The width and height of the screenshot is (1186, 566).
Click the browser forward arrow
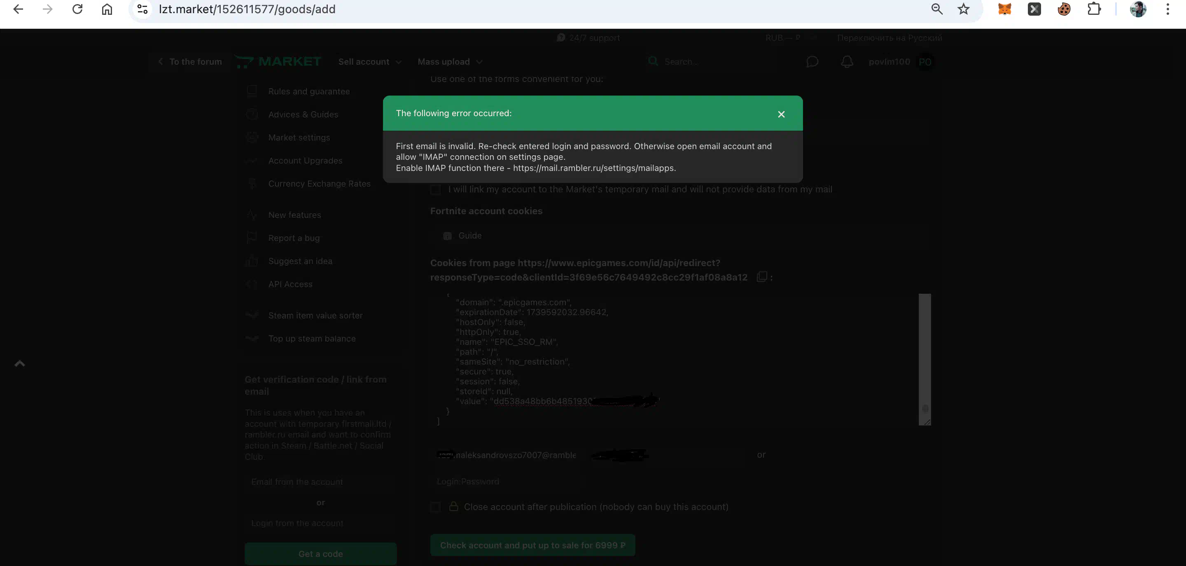47,9
